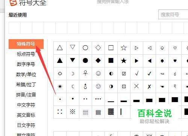This screenshot has width=188, height=136.
Task: Open the 中文字符 category
Action: tap(26, 105)
